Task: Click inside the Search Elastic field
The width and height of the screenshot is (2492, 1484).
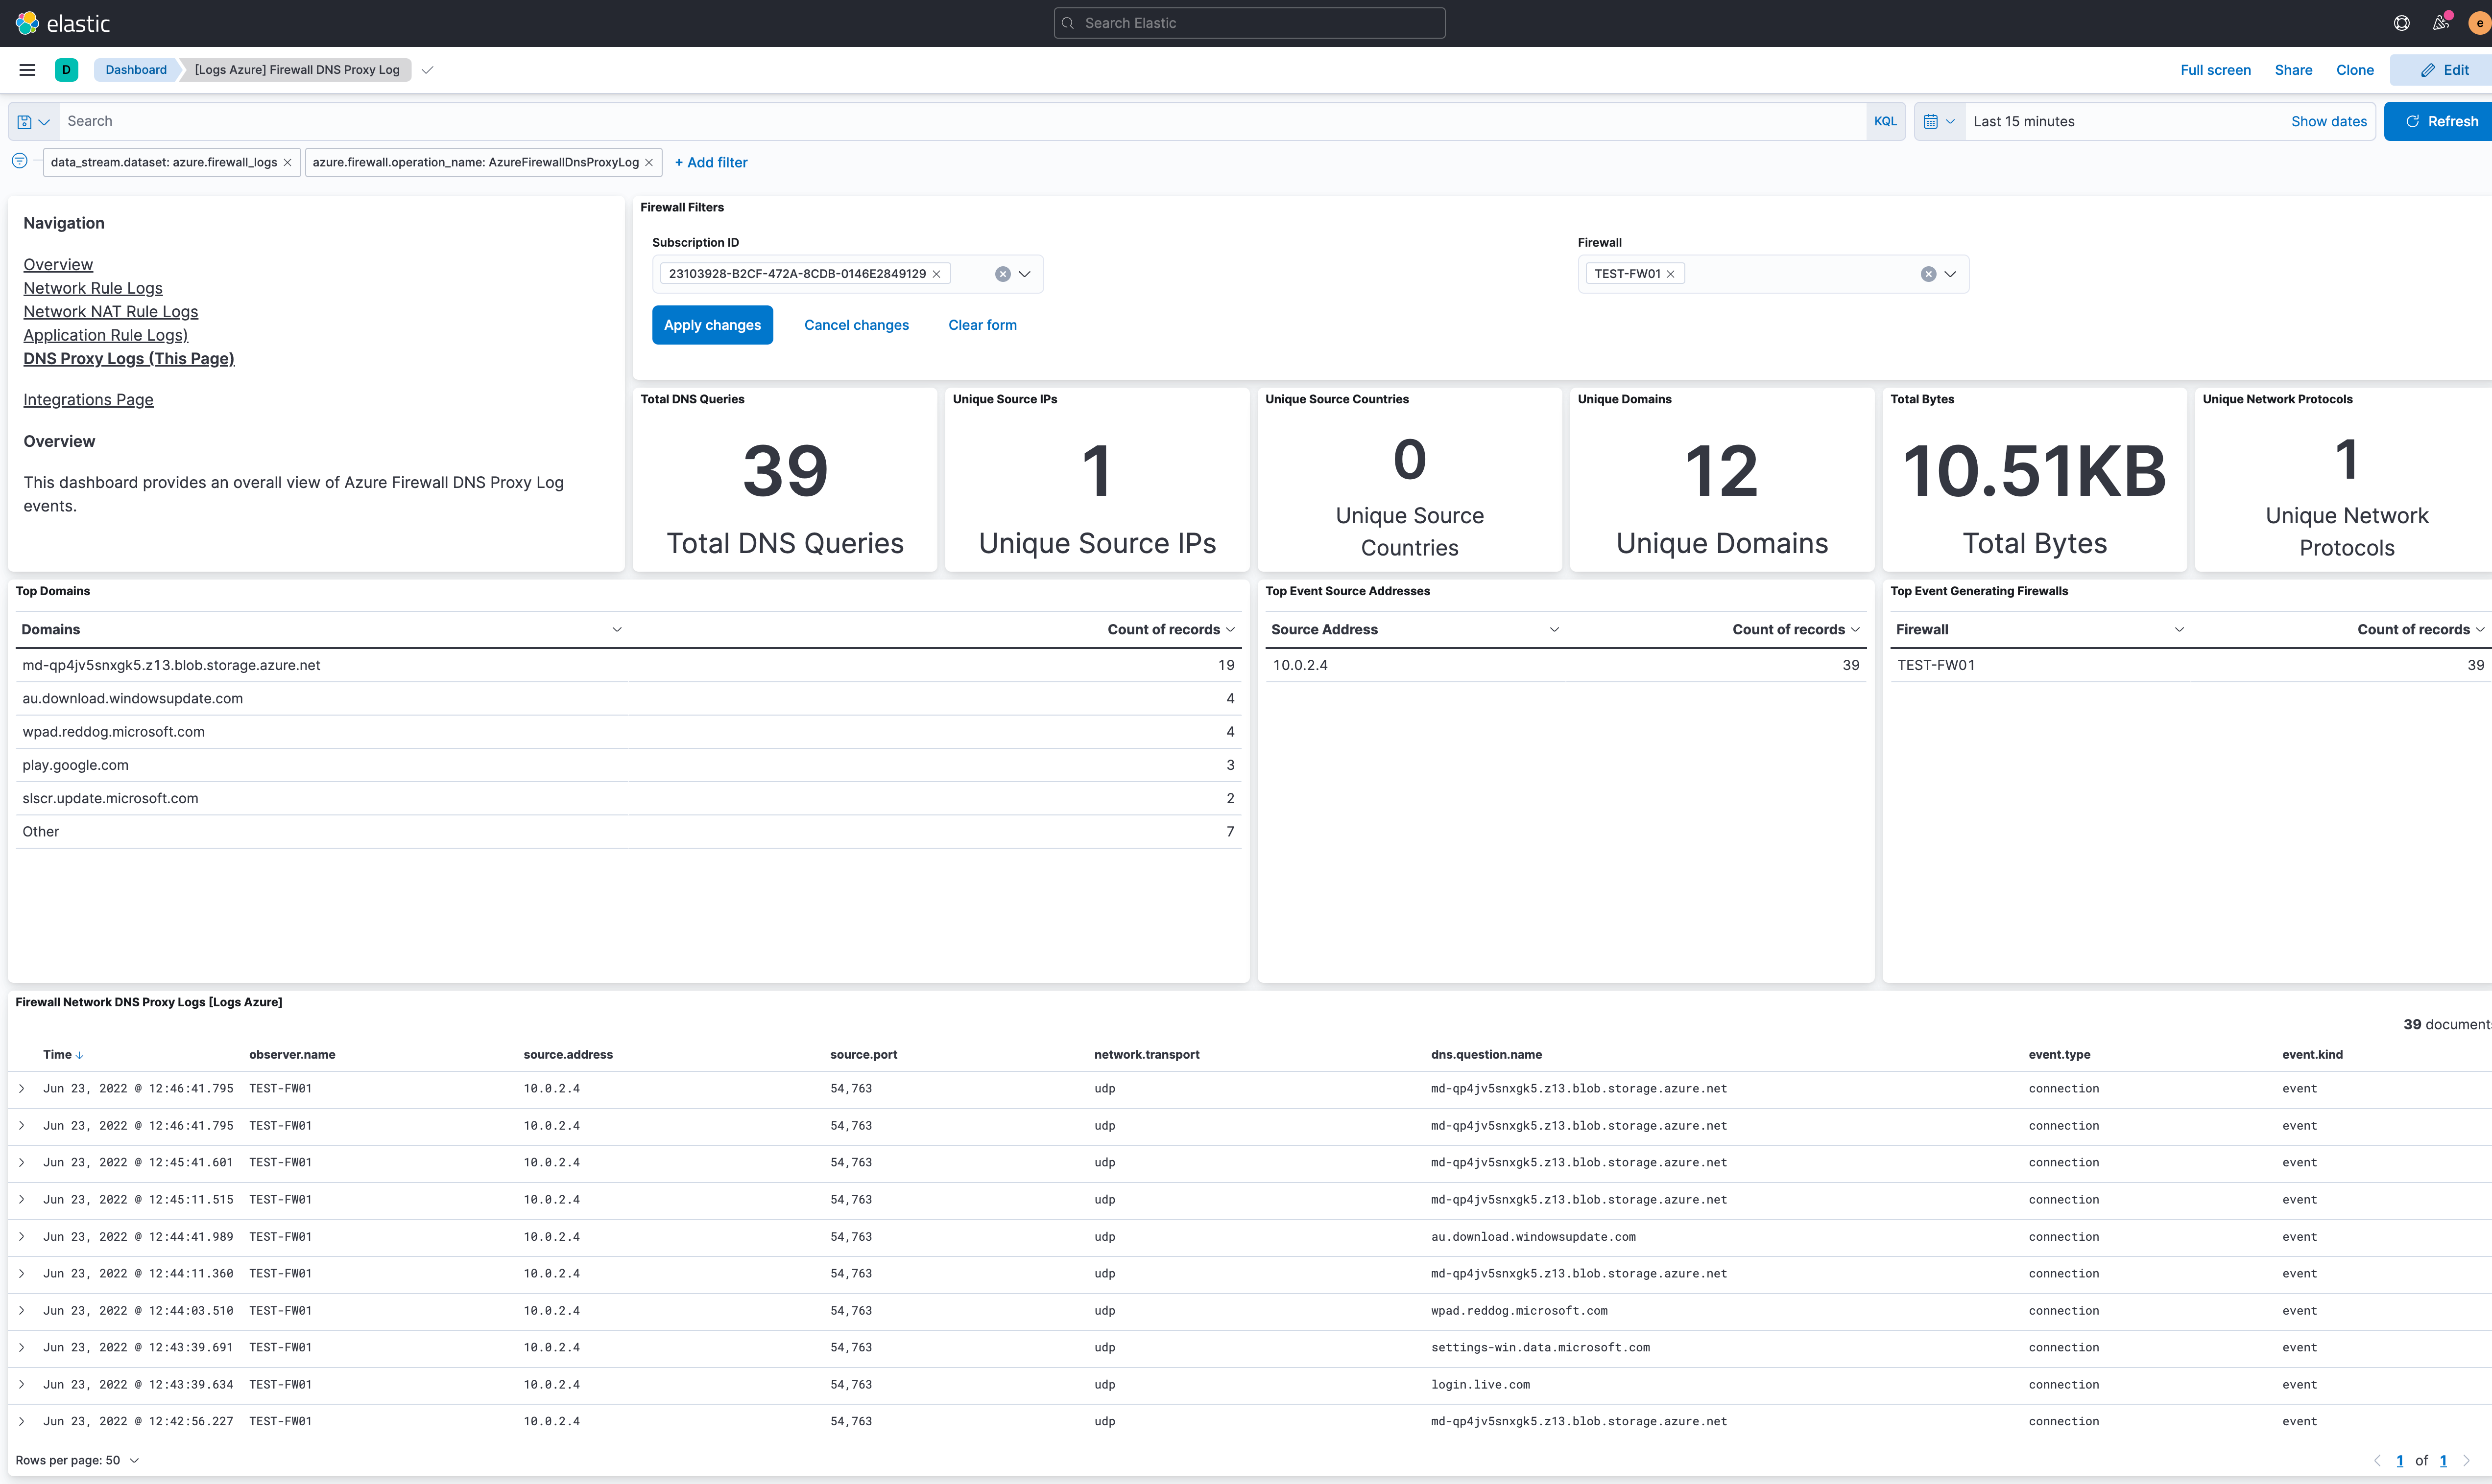Action: (1248, 22)
